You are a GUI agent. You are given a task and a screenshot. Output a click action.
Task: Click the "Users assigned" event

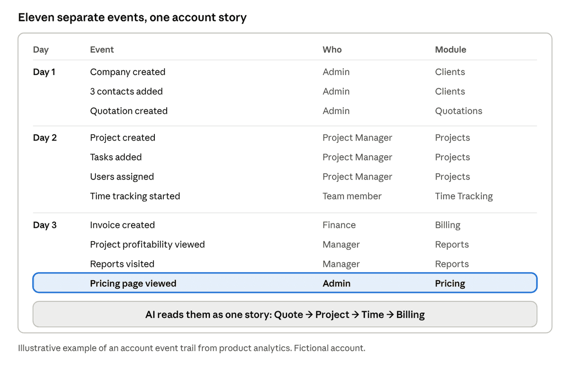(122, 177)
